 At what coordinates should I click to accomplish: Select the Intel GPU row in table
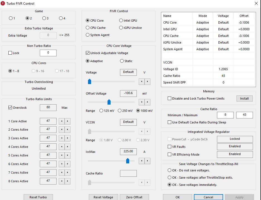pos(208,29)
